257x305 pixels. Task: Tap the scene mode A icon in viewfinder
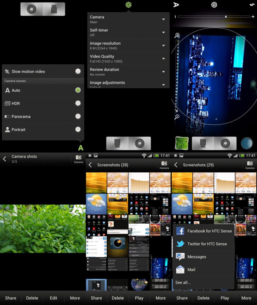[x=176, y=5]
